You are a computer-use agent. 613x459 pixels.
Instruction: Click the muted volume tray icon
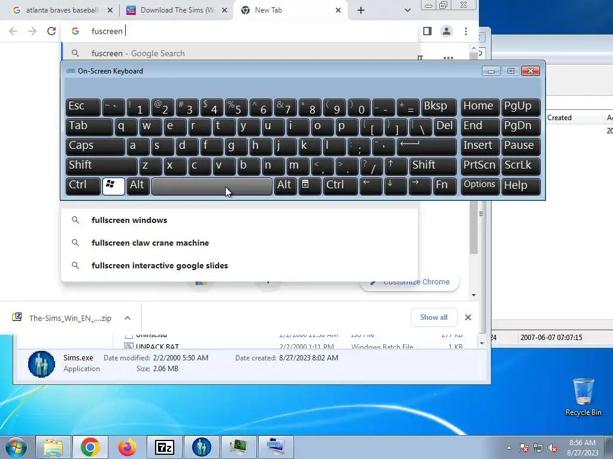click(x=553, y=448)
